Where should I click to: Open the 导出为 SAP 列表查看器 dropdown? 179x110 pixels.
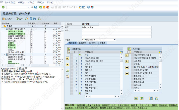(115, 40)
